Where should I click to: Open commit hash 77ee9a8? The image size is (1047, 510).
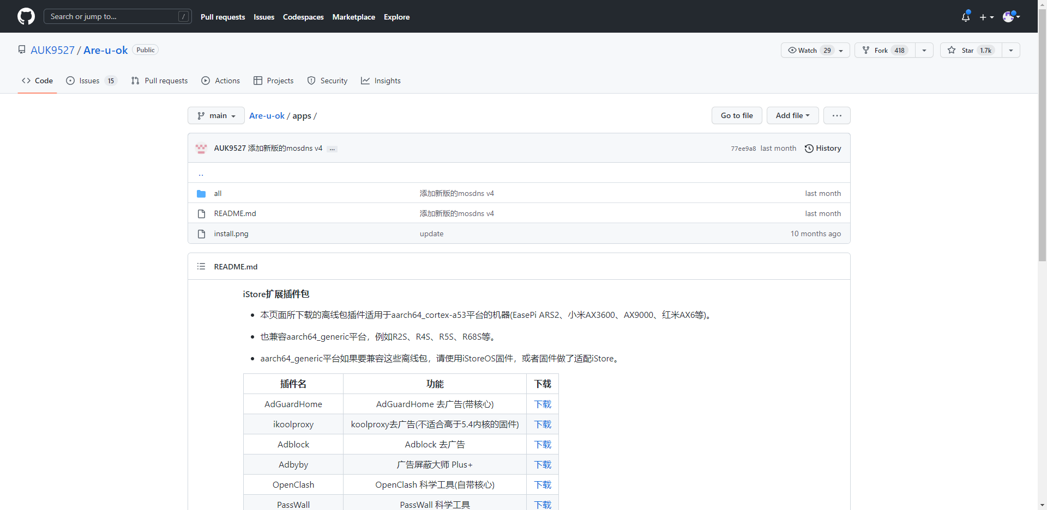[743, 149]
